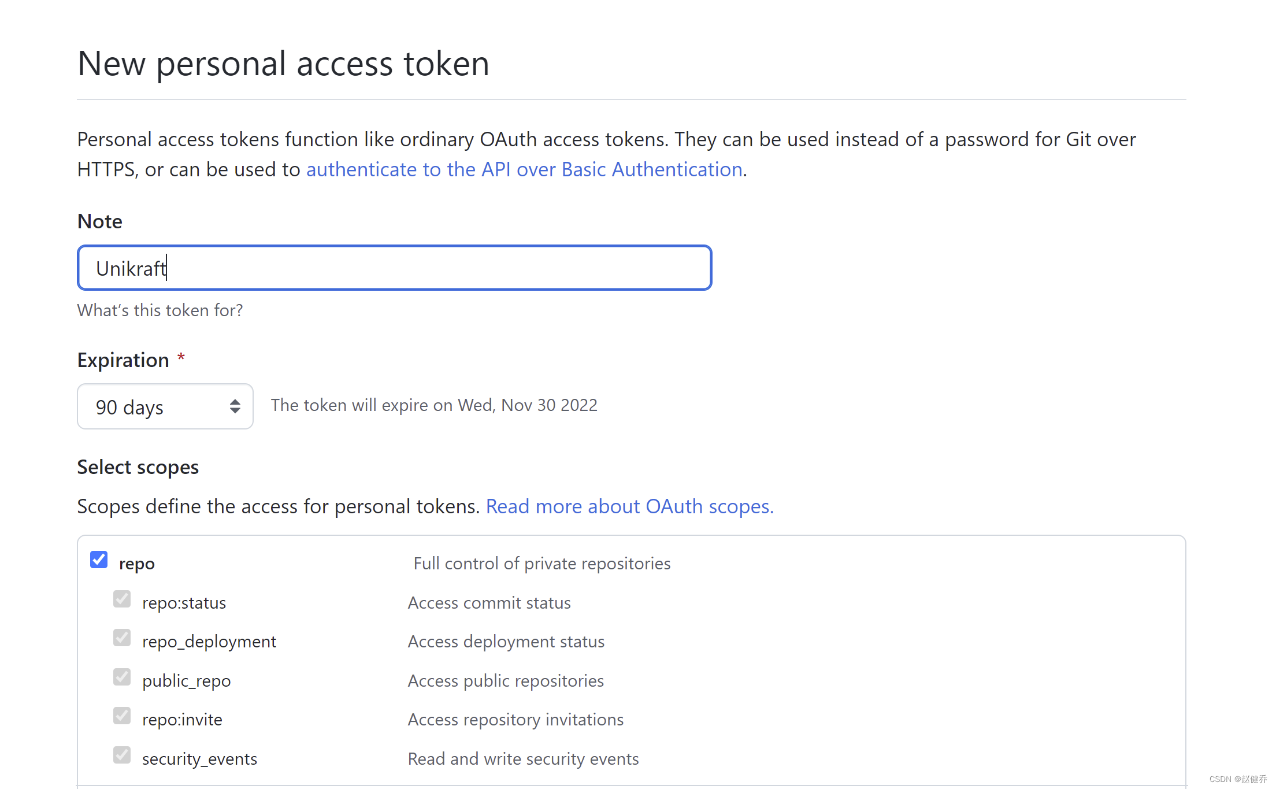Toggle the repo:invite checkbox

122,716
